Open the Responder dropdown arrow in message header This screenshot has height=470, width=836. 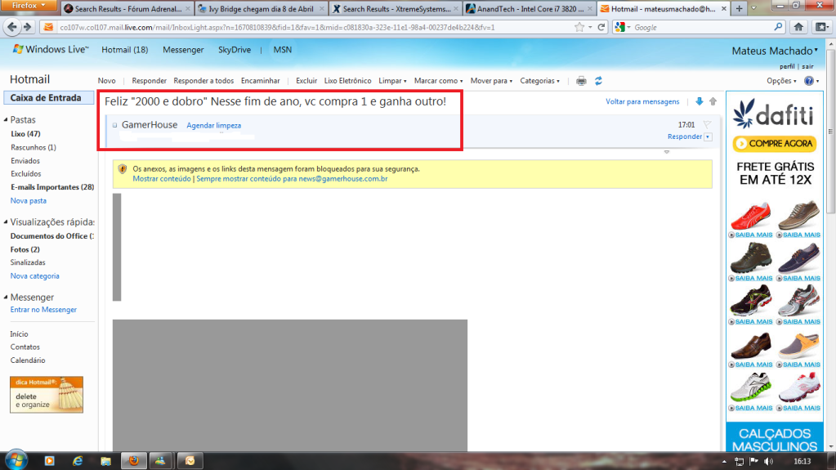(708, 137)
